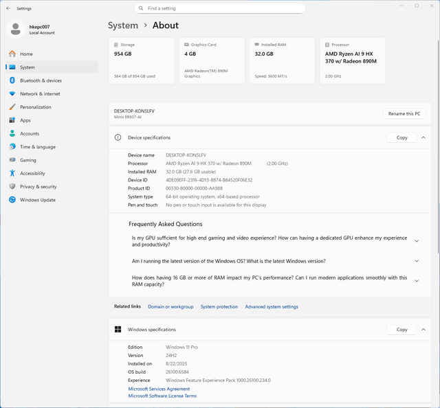
Task: Navigate to Windows Update
Action: coord(52,200)
